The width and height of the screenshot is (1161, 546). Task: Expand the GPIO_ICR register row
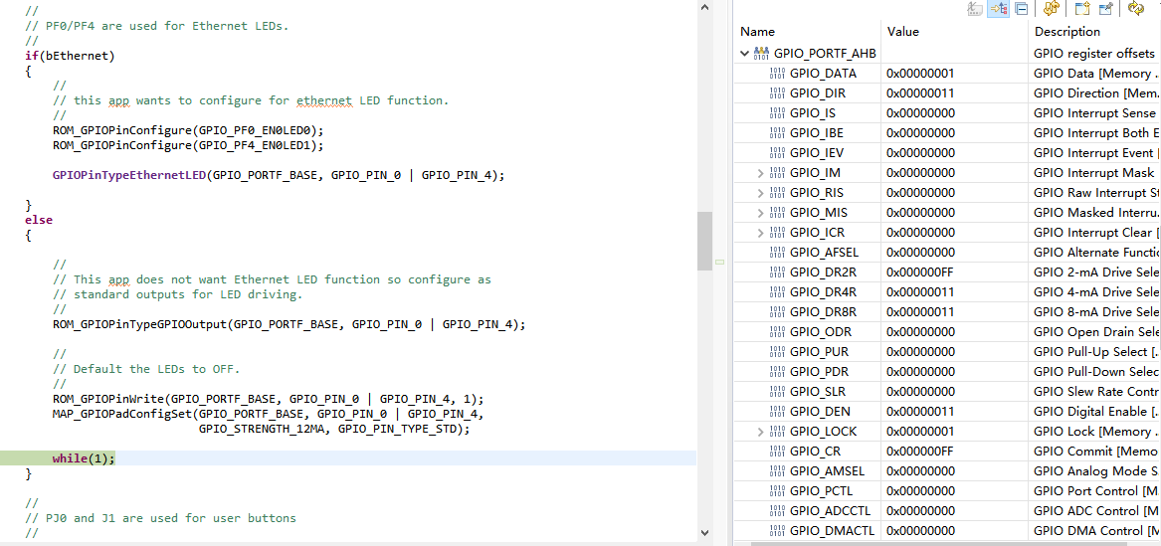tap(760, 233)
